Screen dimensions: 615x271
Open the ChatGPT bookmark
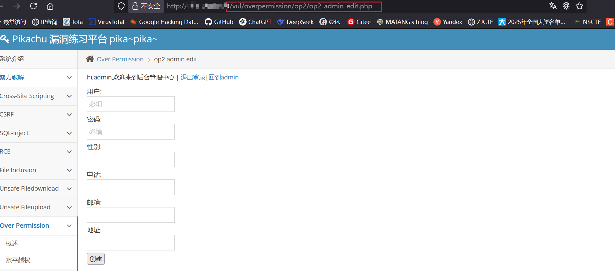click(x=255, y=22)
